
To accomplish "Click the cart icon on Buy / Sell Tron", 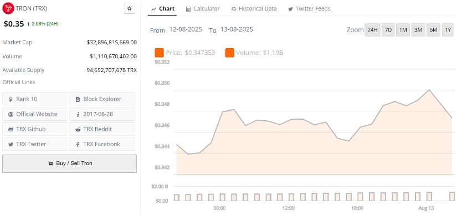I will 51,163.
